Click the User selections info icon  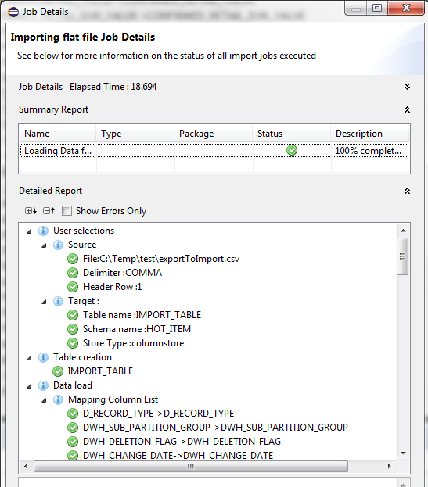pyautogui.click(x=43, y=231)
